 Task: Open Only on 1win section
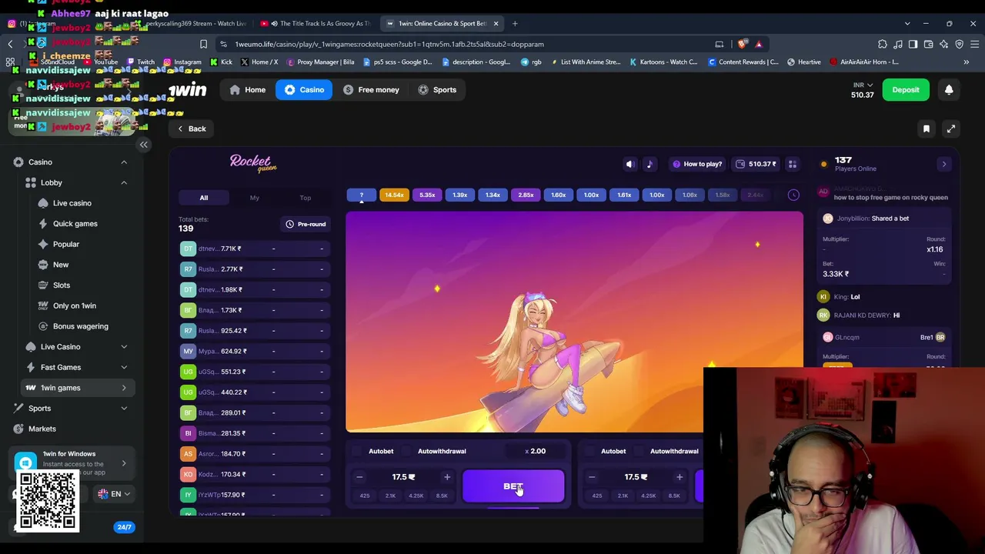75,305
